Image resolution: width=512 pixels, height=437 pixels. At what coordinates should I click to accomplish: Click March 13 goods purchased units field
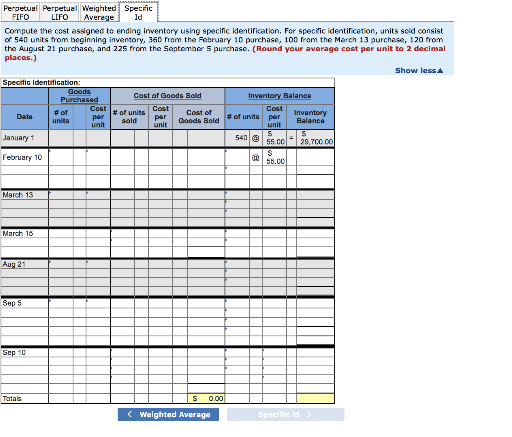pos(61,195)
